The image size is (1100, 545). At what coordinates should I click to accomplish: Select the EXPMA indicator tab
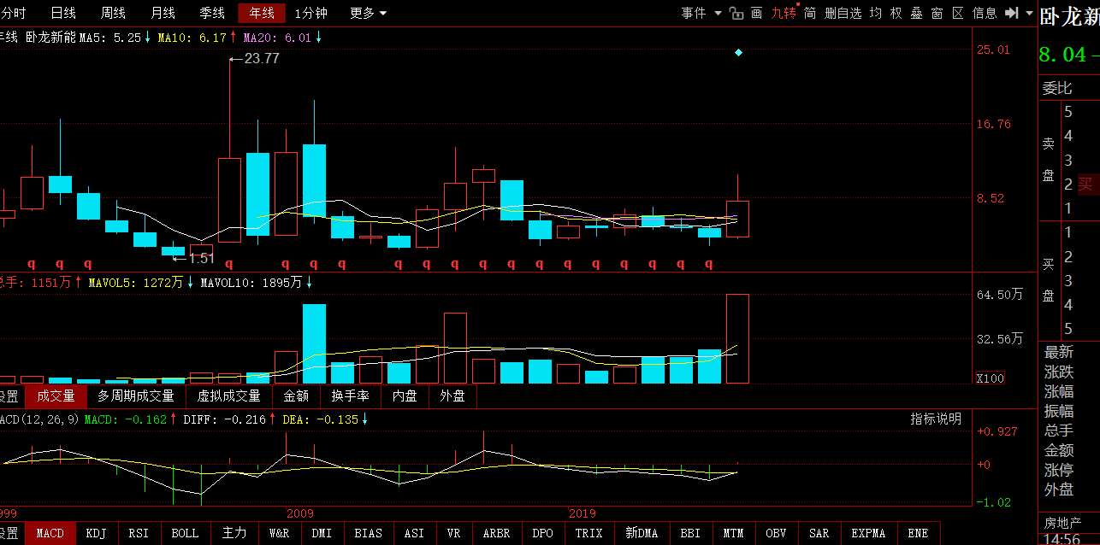click(868, 533)
